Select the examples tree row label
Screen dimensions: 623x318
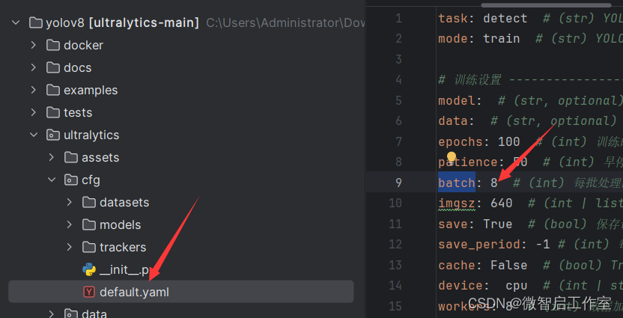(91, 91)
